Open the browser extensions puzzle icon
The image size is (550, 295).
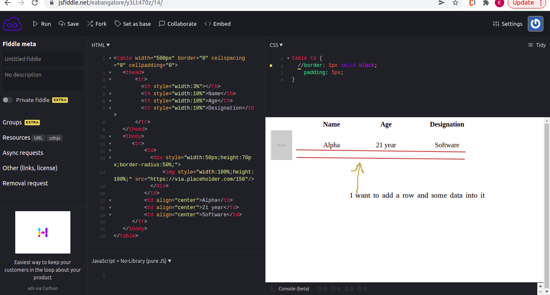486,3
